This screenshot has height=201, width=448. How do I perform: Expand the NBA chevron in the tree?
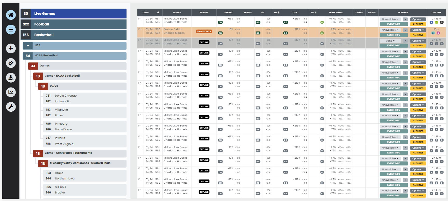[28, 46]
